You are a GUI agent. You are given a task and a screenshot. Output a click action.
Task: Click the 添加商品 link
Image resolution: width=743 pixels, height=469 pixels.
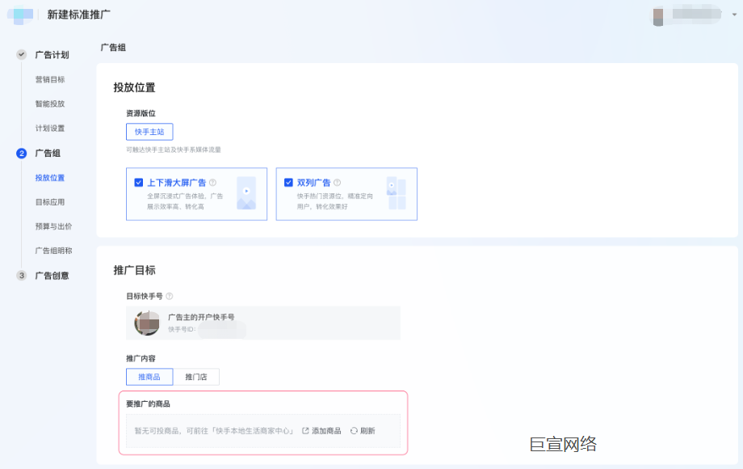click(326, 430)
